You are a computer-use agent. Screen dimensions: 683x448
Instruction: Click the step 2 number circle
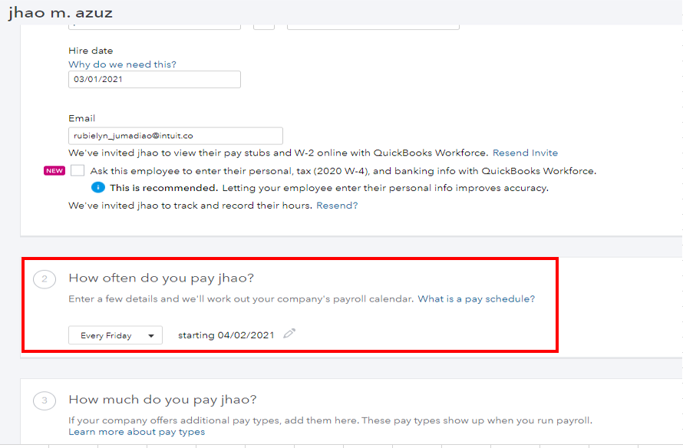(x=44, y=279)
